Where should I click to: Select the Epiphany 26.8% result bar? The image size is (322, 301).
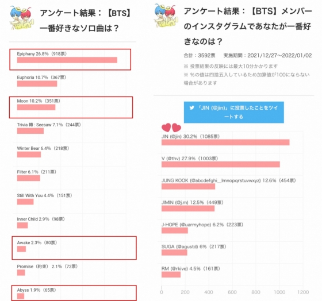click(x=67, y=60)
